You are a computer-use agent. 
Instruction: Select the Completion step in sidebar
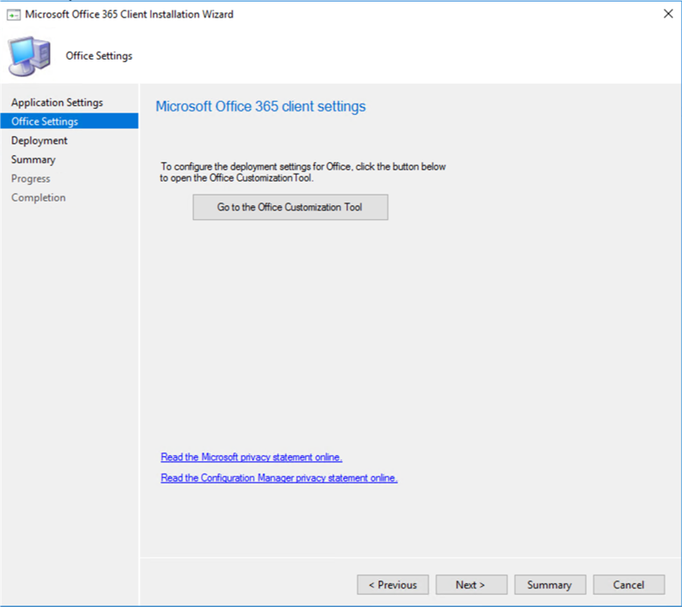(x=39, y=197)
